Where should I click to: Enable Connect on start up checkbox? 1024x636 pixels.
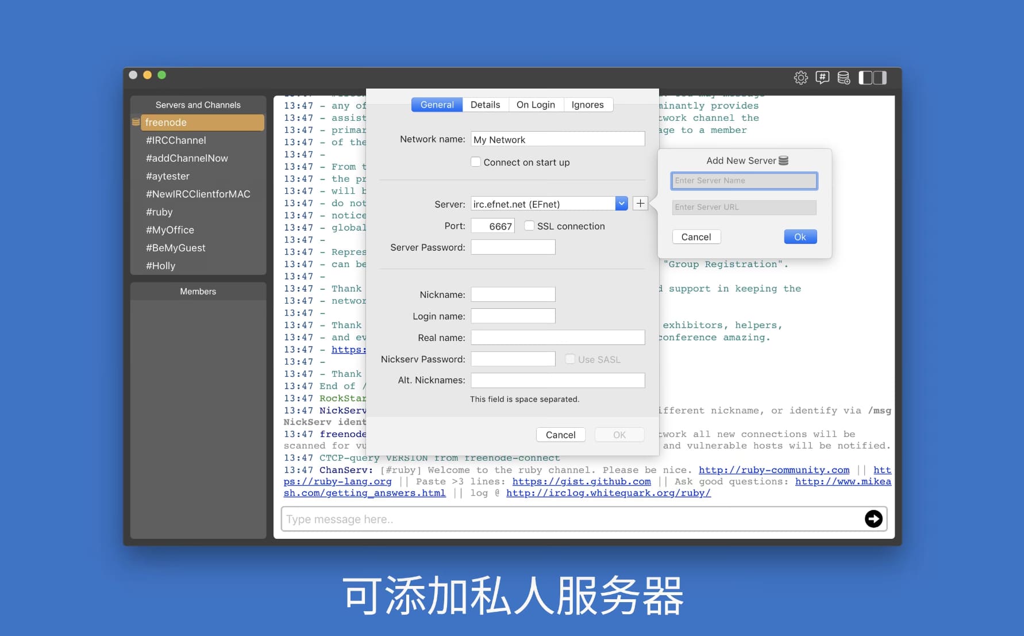pyautogui.click(x=476, y=162)
